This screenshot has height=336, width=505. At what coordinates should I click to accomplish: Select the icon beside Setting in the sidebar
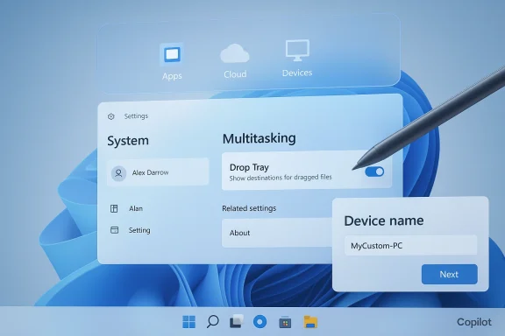point(114,230)
